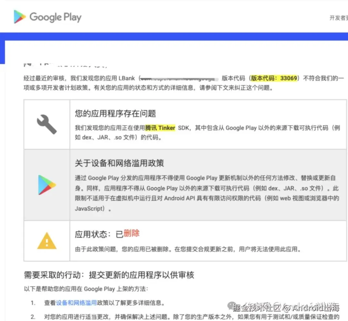Click the Play triangle icon in policy section

coord(47,185)
